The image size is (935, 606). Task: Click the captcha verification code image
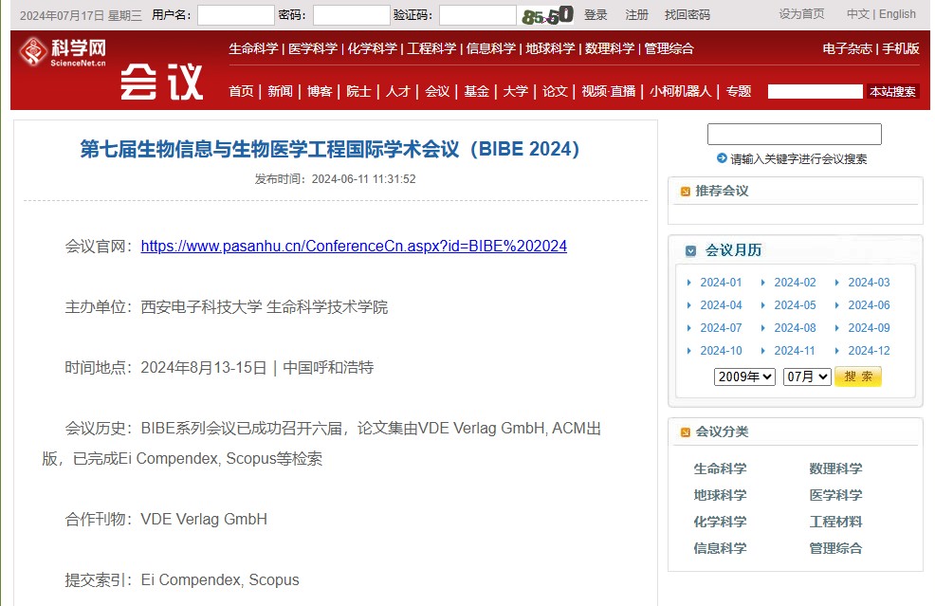tap(547, 15)
